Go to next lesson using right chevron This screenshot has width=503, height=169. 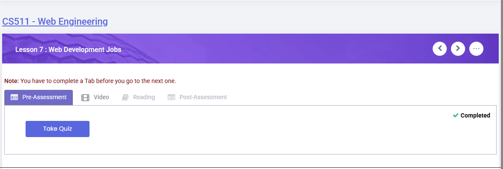(458, 49)
